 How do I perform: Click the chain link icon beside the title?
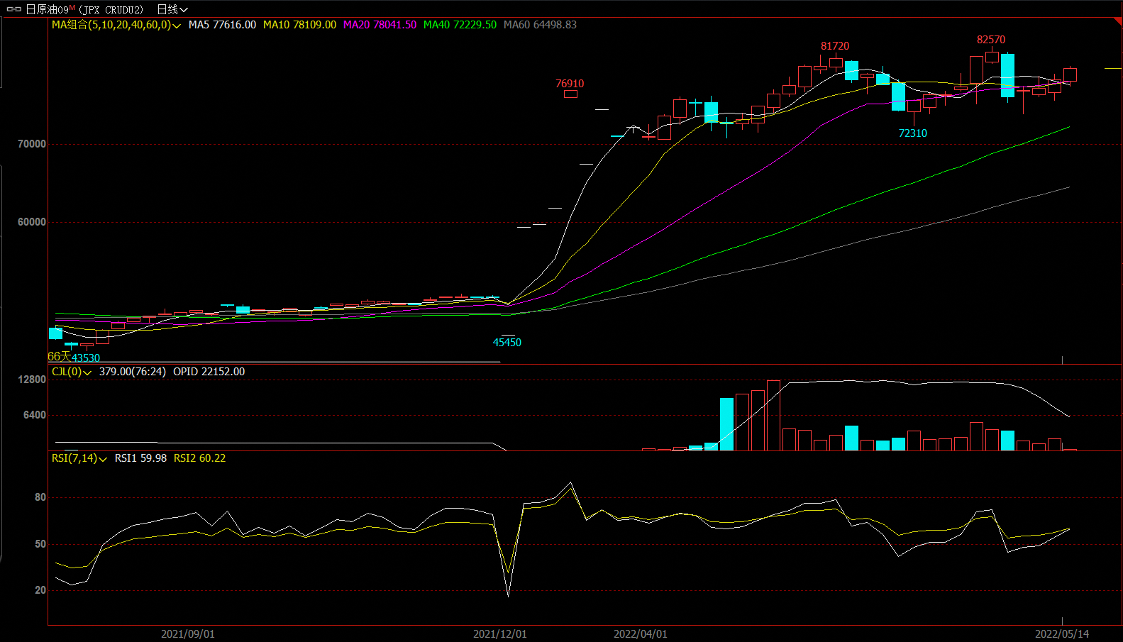pyautogui.click(x=14, y=9)
